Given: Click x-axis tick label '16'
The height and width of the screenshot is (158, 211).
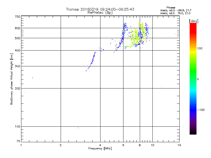Looking at the screenshot, I should (179, 145).
